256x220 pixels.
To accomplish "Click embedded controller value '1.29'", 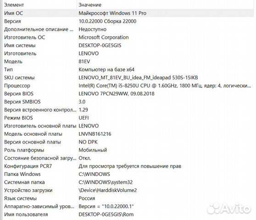I will (x=83, y=110).
